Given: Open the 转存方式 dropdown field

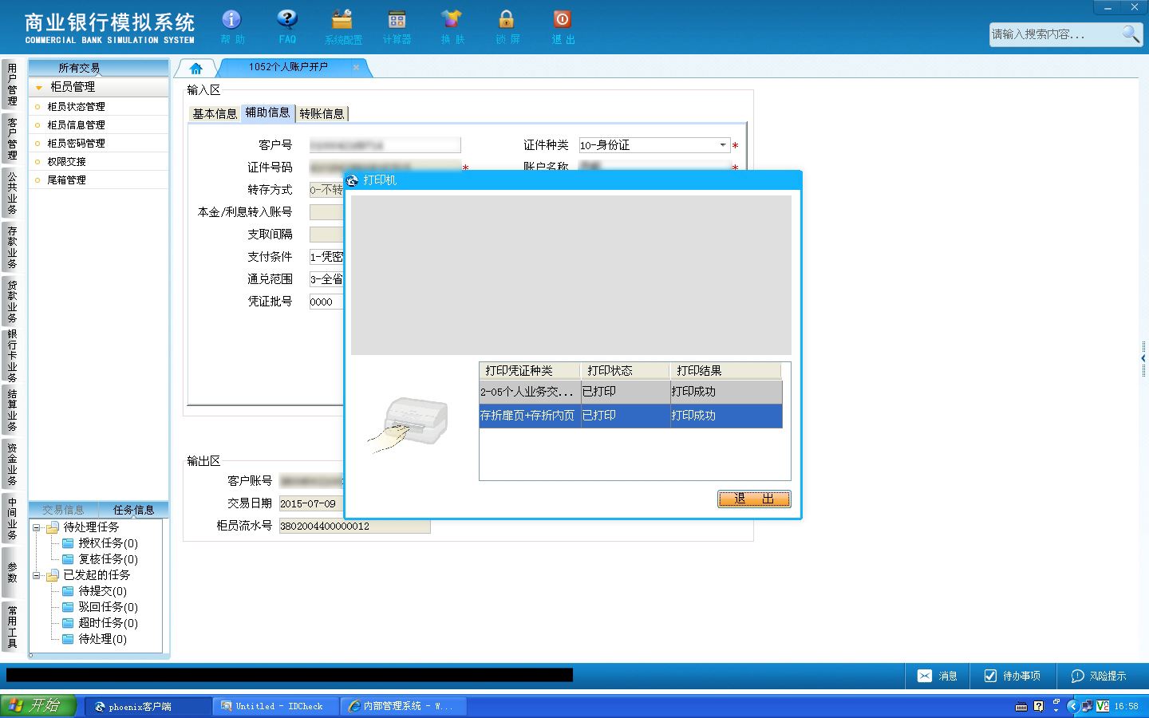Looking at the screenshot, I should tap(326, 190).
